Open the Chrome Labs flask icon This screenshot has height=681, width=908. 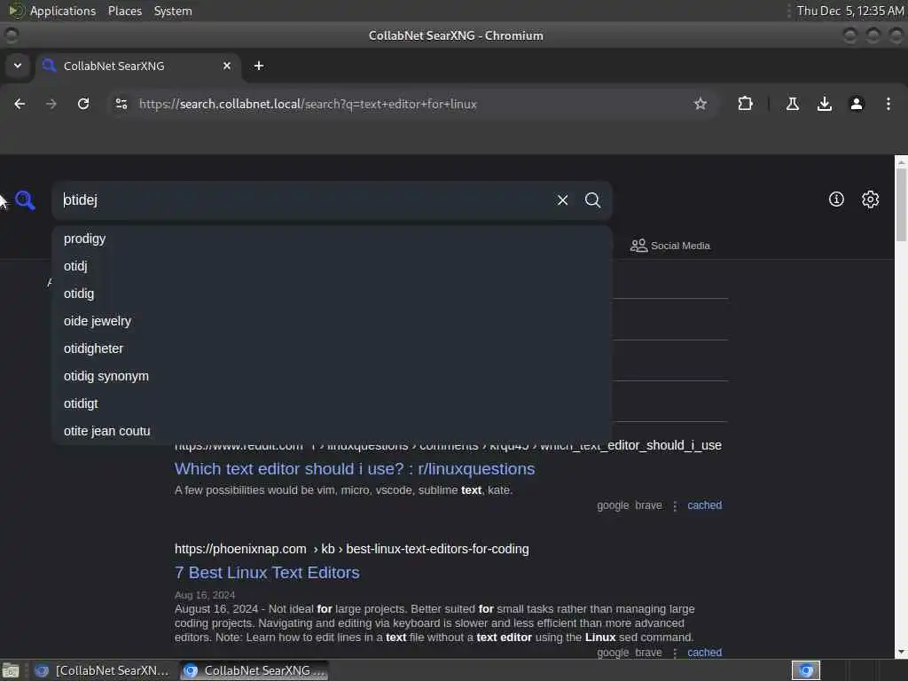(x=792, y=104)
